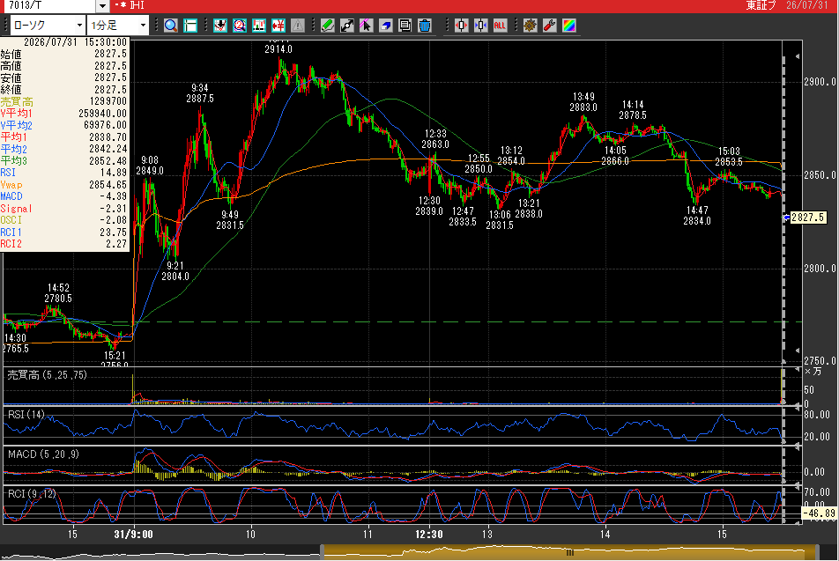
Task: Click the 13:49 peak label 2883.0
Action: point(583,107)
